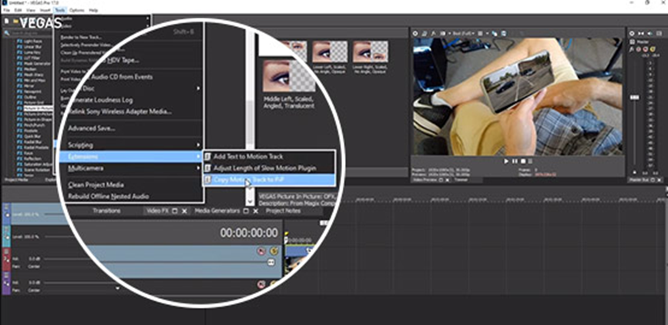The image size is (668, 325).
Task: Close the Video Preview window
Action: pyautogui.click(x=448, y=179)
